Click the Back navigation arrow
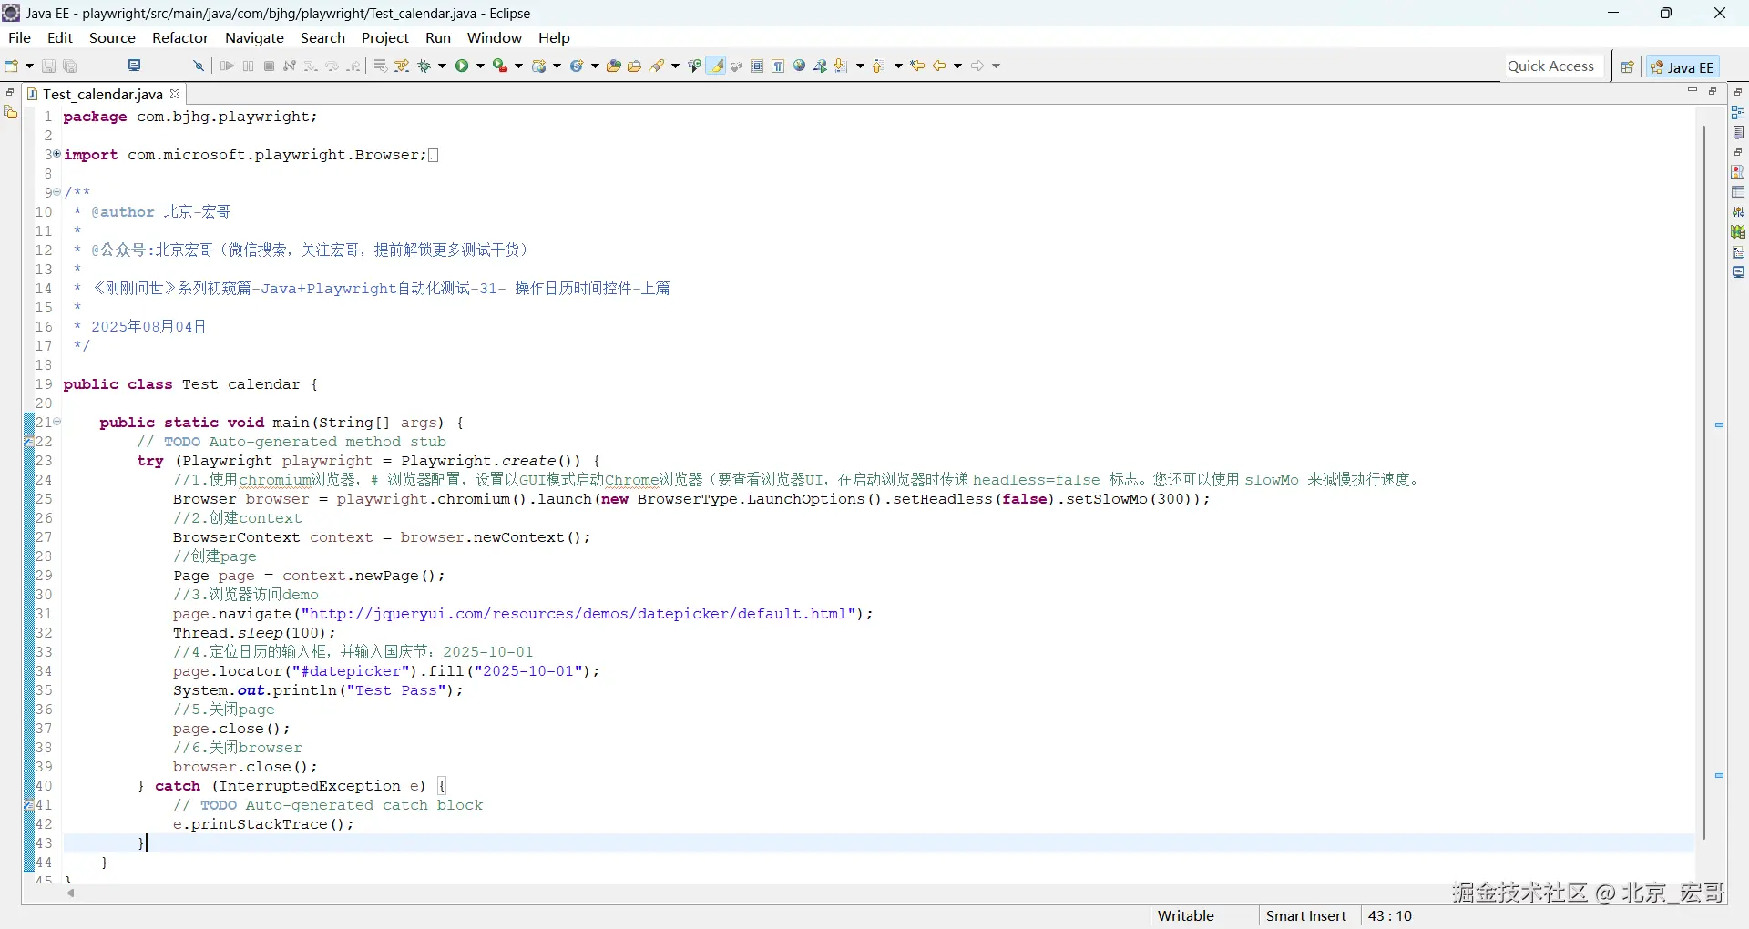This screenshot has height=929, width=1749. pos(939,66)
